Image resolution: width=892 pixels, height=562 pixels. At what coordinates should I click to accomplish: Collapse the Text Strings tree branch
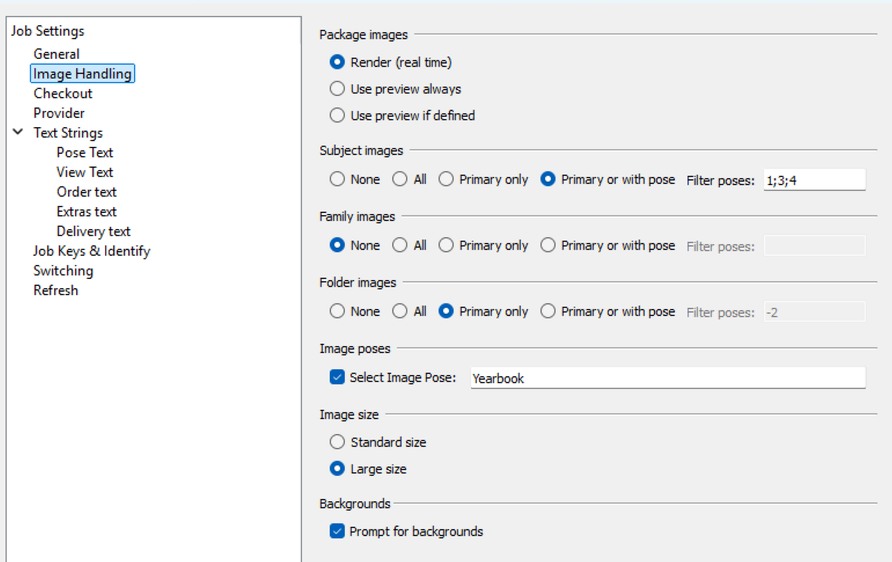[x=19, y=132]
